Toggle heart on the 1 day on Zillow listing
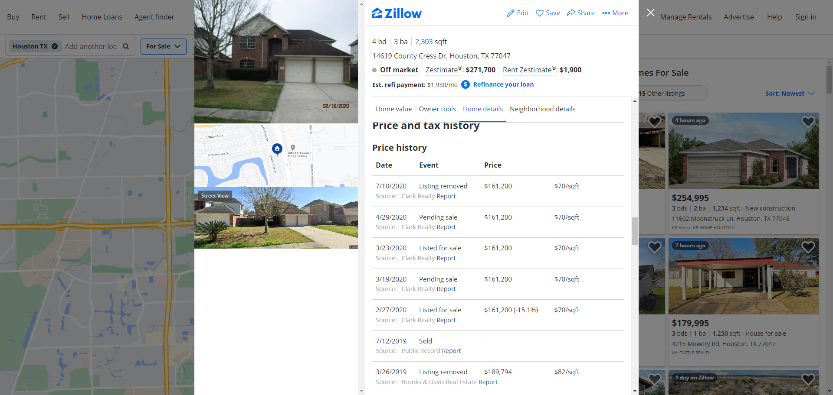The image size is (833, 395). [808, 379]
